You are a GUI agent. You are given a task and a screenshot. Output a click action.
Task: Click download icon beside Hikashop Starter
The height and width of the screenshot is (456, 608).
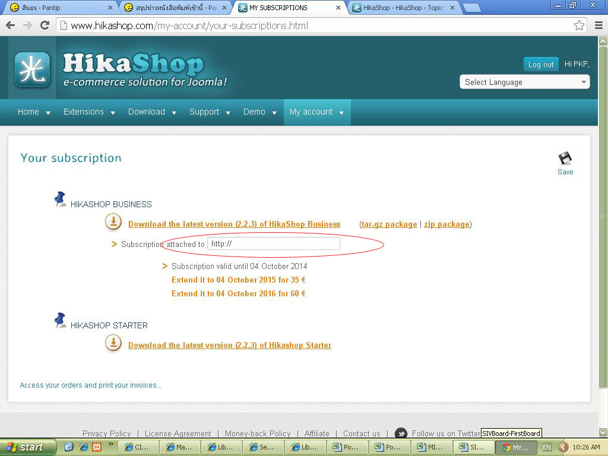click(113, 343)
